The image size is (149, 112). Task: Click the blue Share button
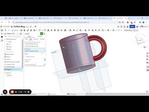(132, 26)
